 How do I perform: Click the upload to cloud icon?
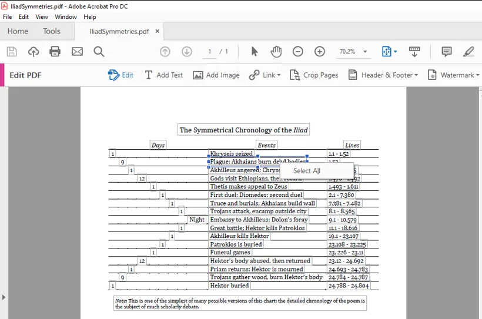pos(34,51)
